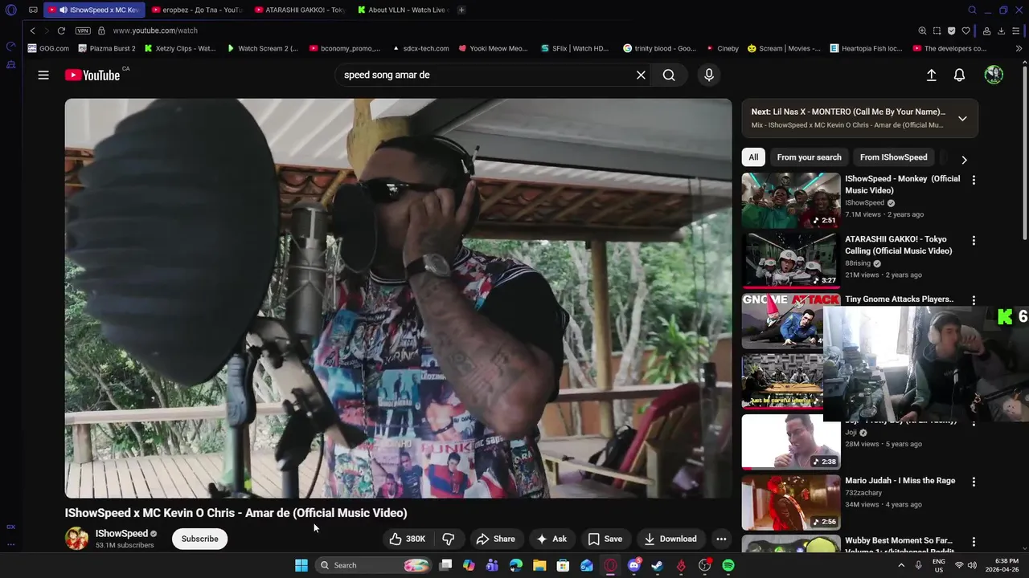Image resolution: width=1029 pixels, height=578 pixels.
Task: Open a new browser tab
Action: 461,10
